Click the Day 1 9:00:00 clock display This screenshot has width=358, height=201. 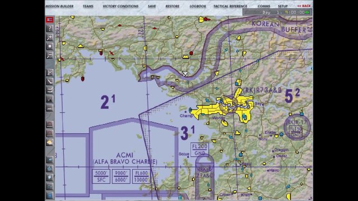[277, 12]
